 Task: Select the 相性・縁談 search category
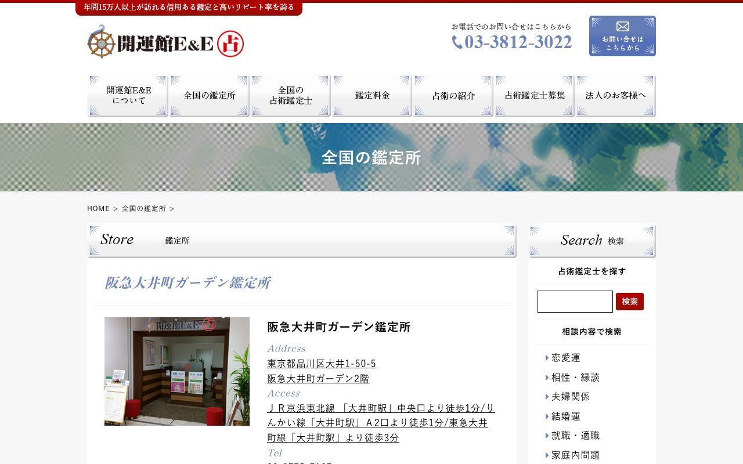pos(575,378)
